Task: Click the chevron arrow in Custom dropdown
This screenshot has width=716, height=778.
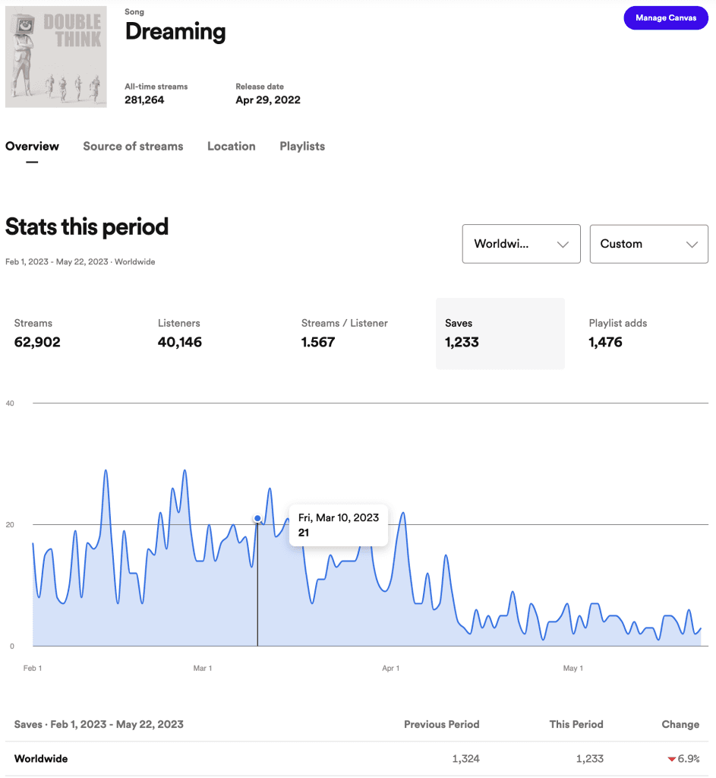Action: (692, 244)
